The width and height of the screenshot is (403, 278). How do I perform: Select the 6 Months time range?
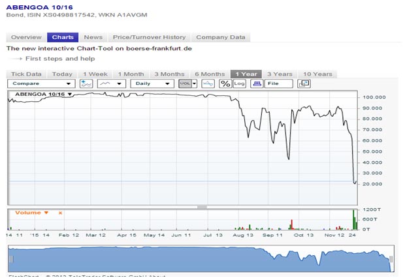(210, 74)
